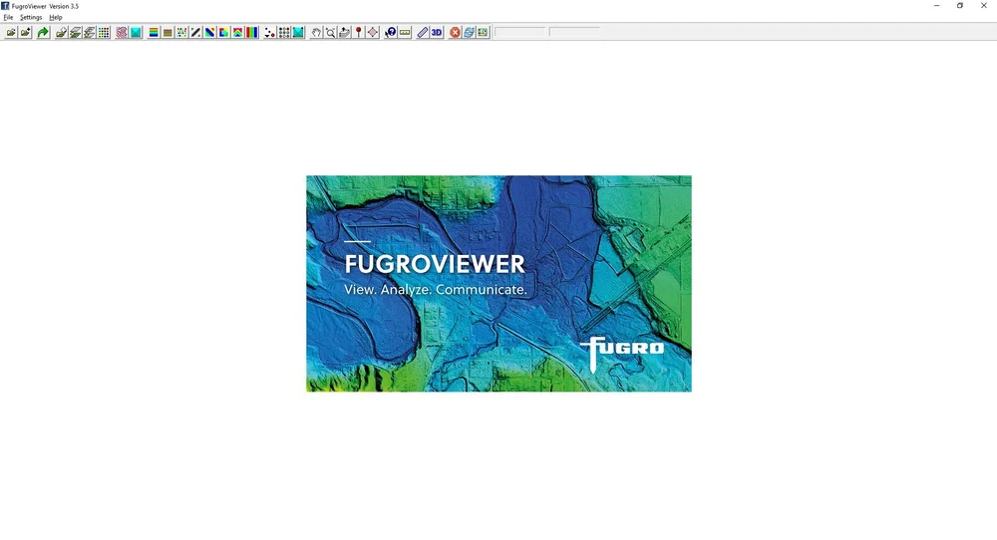Click the folder icon with a star
The image size is (997, 540).
click(x=25, y=33)
